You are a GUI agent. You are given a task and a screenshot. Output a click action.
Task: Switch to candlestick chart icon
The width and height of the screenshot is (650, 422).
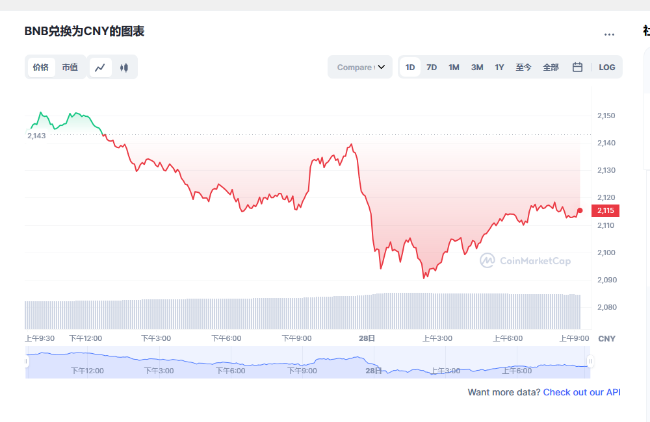pos(124,67)
